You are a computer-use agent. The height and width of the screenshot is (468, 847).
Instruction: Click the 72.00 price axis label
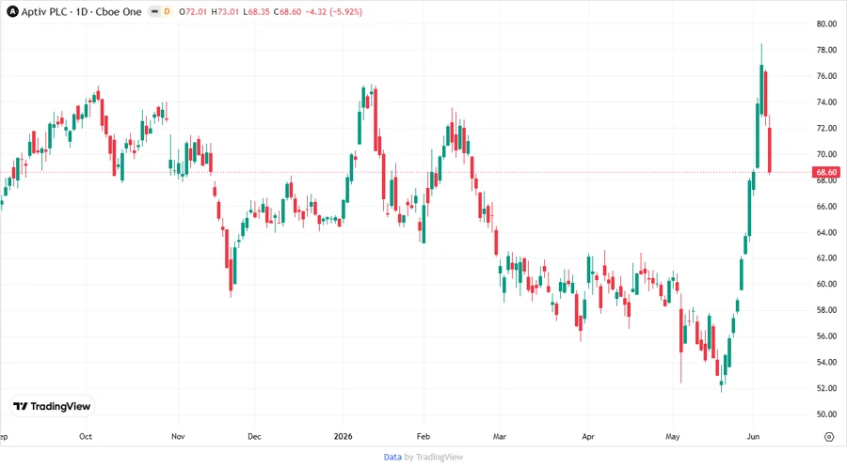click(826, 128)
